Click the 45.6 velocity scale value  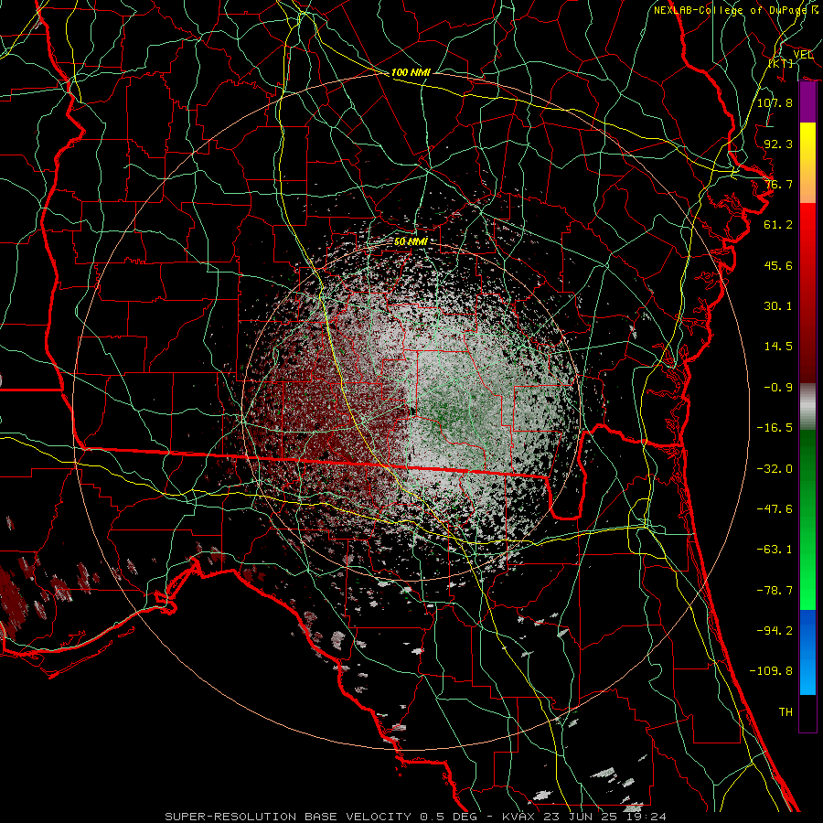pos(778,265)
